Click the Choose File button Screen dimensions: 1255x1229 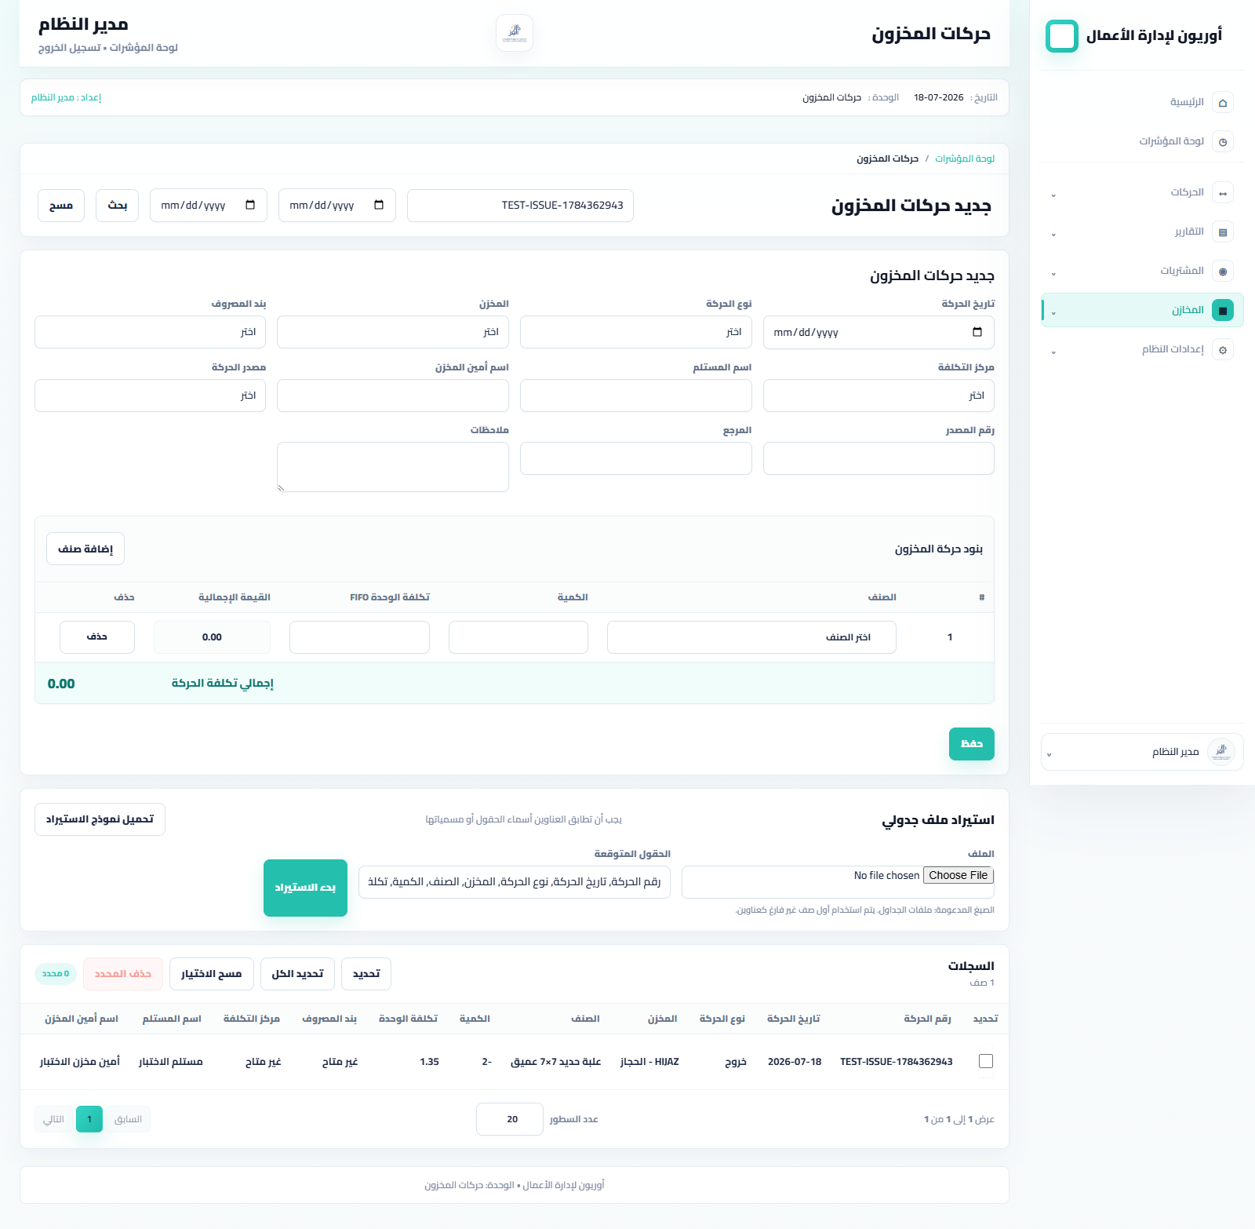959,875
